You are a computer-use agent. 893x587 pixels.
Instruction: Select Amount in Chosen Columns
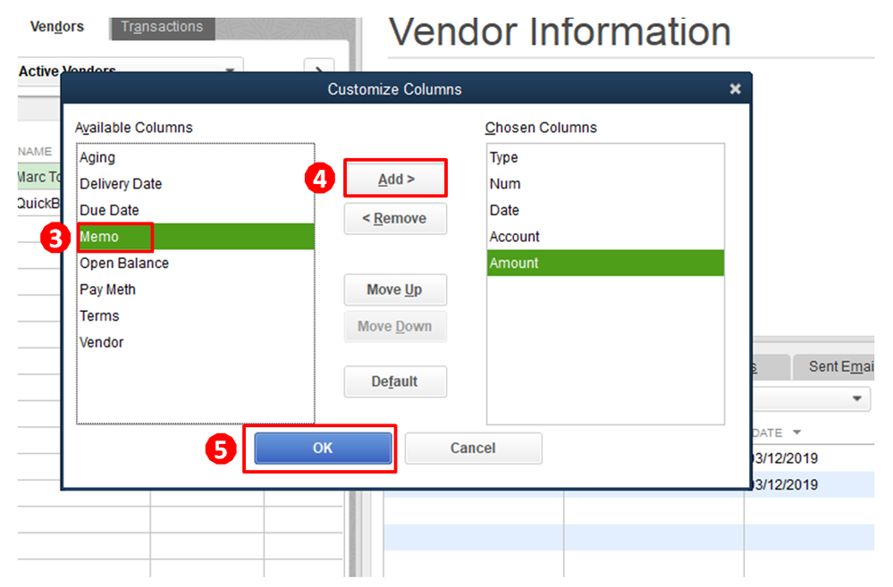605,263
